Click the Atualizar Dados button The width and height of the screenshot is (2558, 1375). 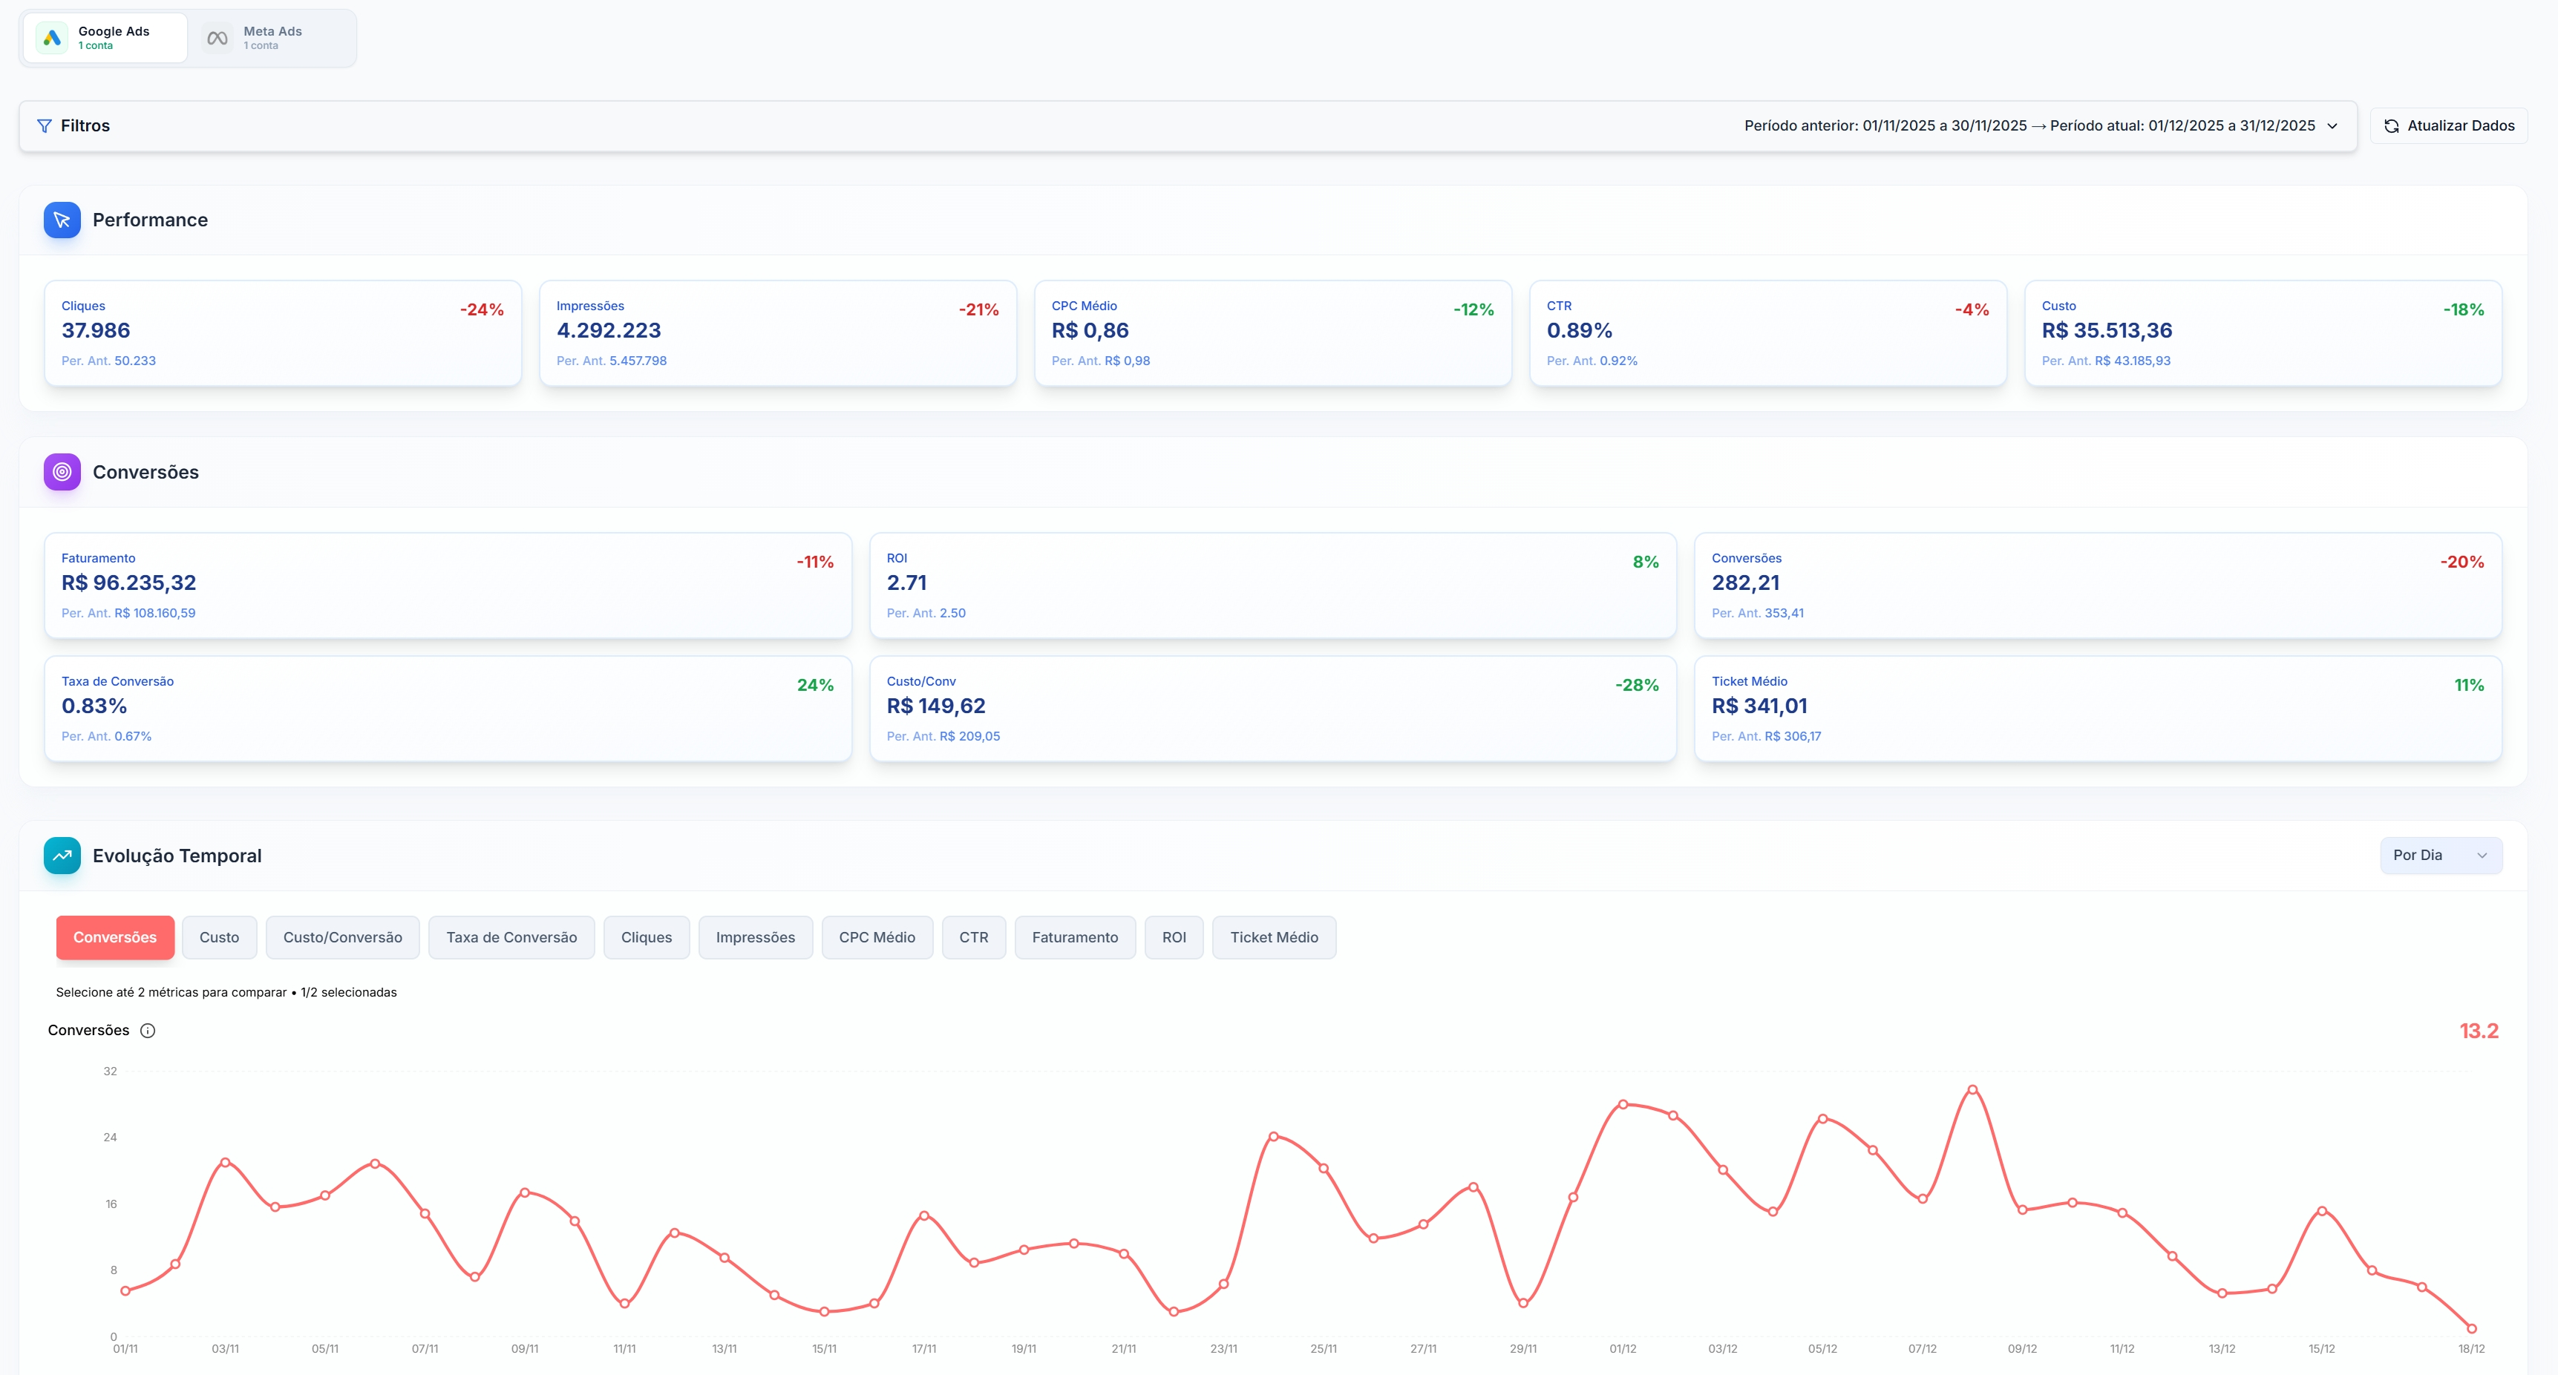click(2449, 125)
